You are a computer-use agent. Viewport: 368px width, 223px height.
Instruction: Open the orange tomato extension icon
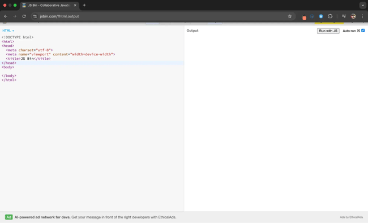pyautogui.click(x=304, y=17)
